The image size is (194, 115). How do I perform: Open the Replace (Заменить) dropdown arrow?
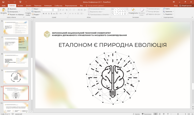pyautogui.click(x=173, y=12)
